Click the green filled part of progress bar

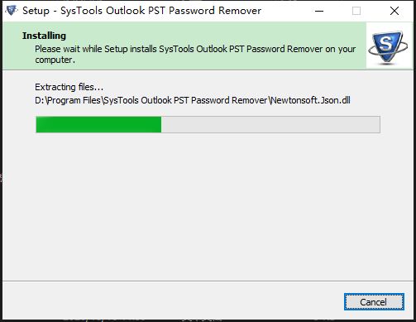[x=98, y=125]
